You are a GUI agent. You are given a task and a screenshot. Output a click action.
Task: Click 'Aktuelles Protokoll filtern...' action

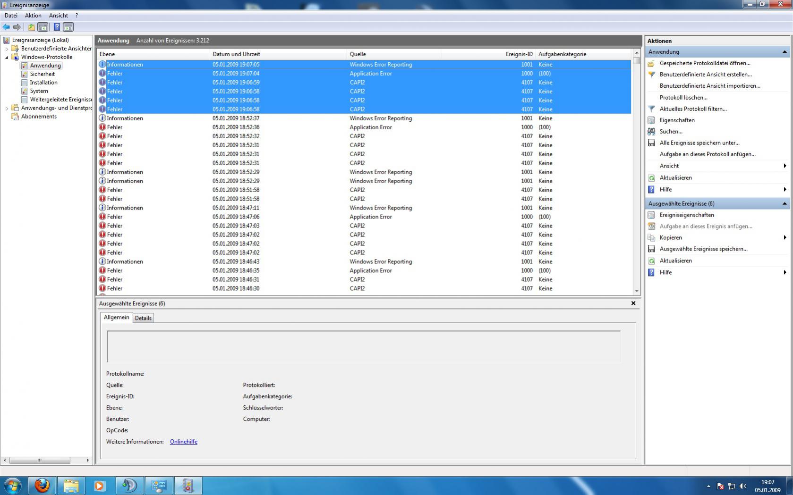pyautogui.click(x=693, y=109)
